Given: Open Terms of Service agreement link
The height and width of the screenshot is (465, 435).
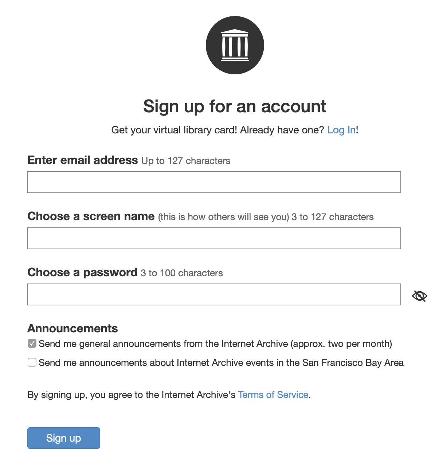Looking at the screenshot, I should click(x=273, y=395).
